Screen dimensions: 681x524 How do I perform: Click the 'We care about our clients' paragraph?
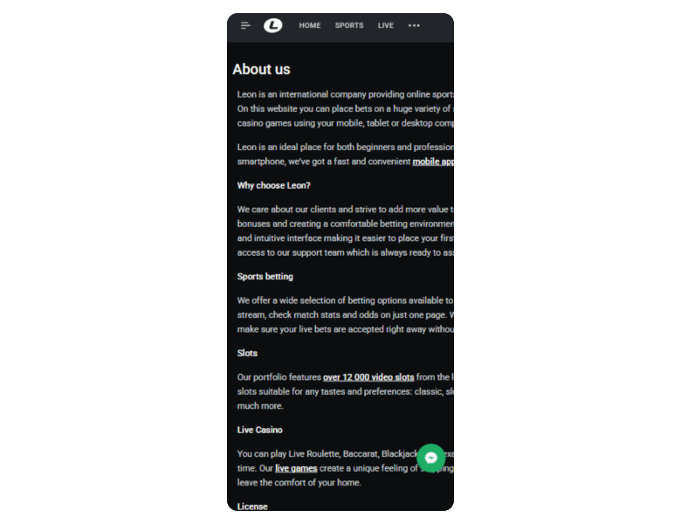coord(346,231)
